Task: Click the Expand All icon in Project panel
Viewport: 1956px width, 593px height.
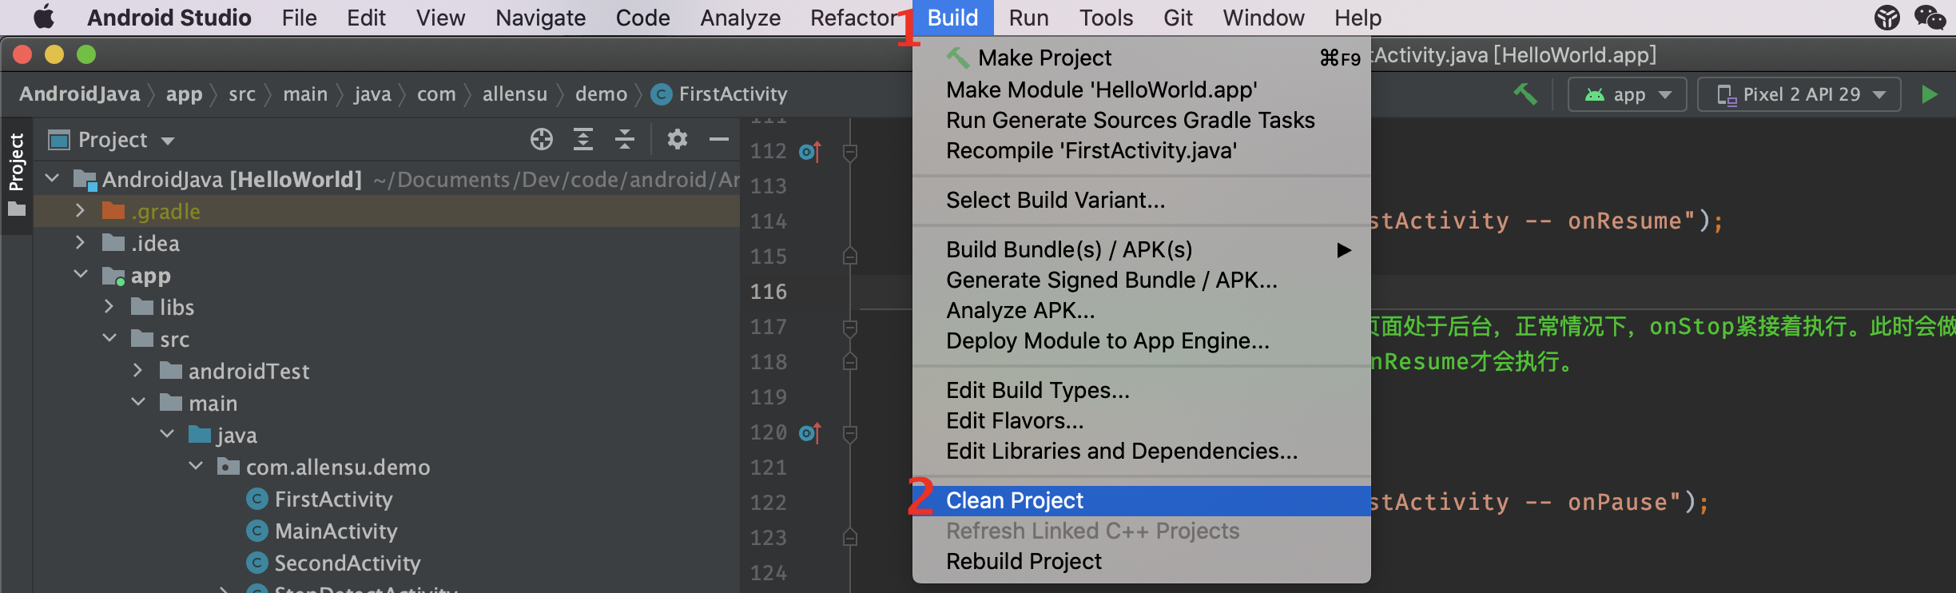Action: pos(583,140)
